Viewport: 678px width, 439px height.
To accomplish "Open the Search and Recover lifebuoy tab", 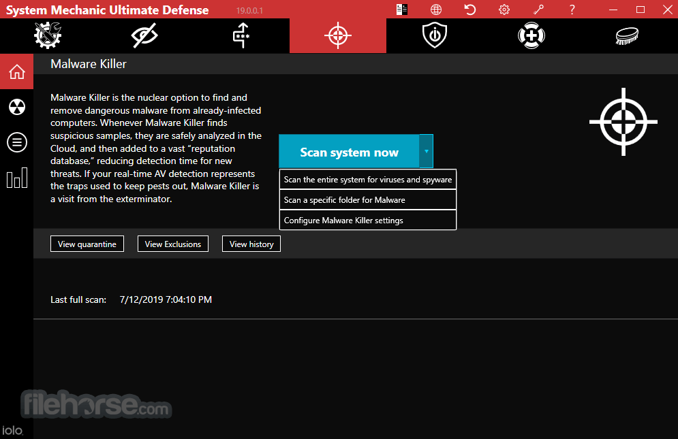I will point(531,35).
